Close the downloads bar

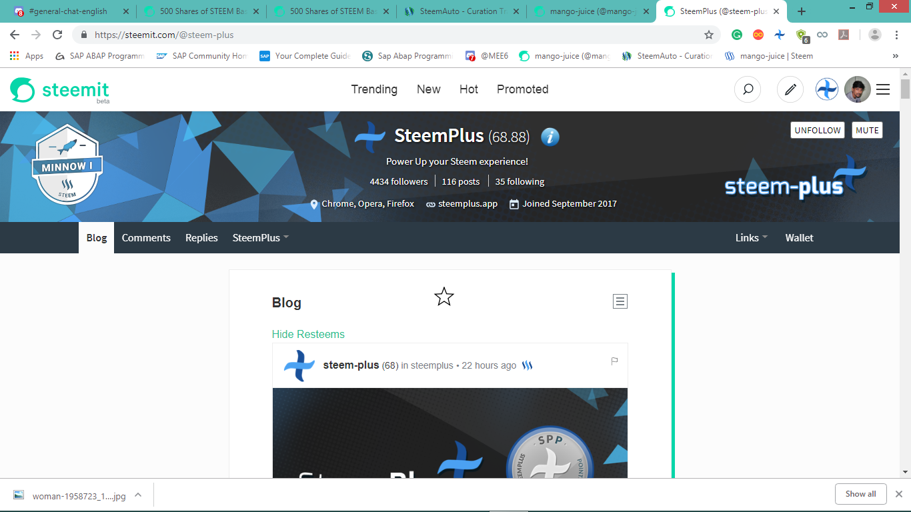(x=898, y=494)
